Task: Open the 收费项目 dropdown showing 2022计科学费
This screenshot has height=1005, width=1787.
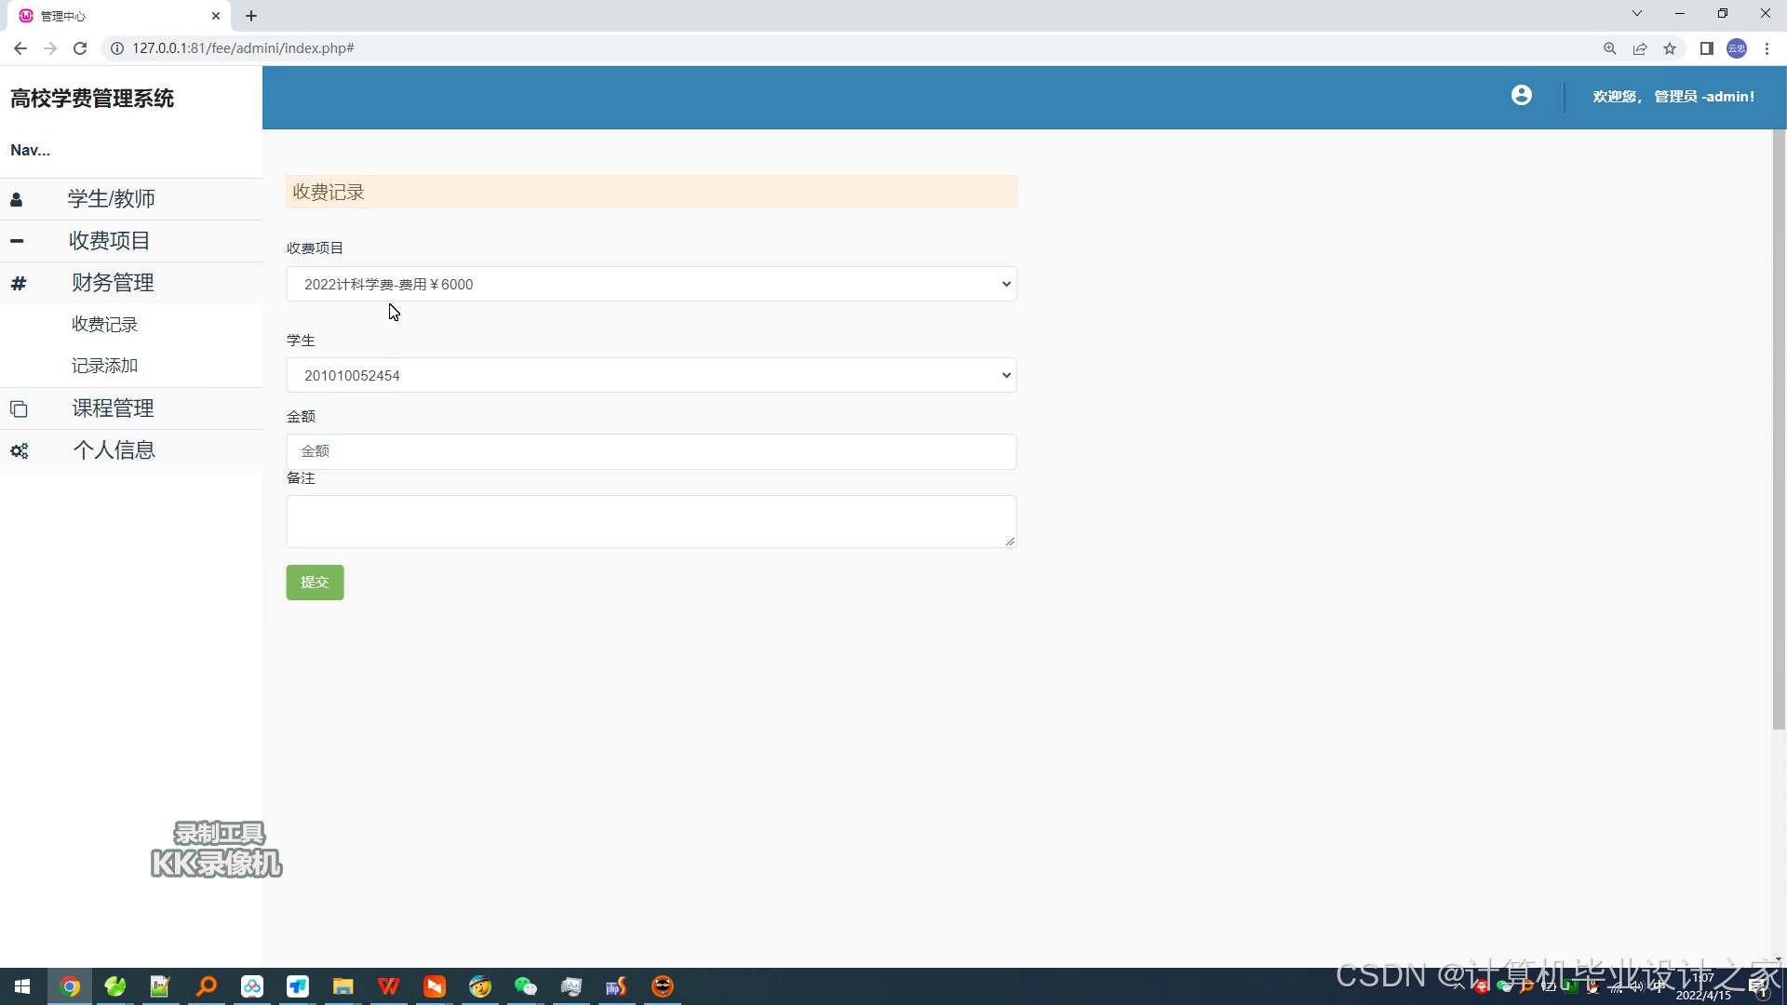Action: click(651, 284)
